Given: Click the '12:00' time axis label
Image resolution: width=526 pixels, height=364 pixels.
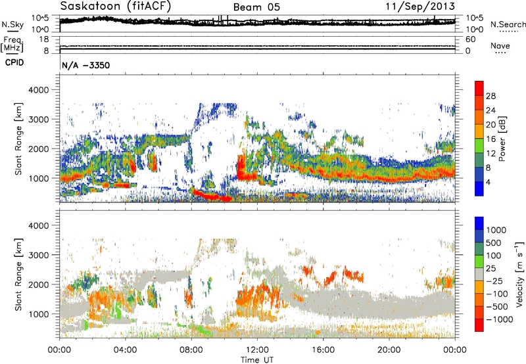Looking at the screenshot, I should (x=257, y=350).
